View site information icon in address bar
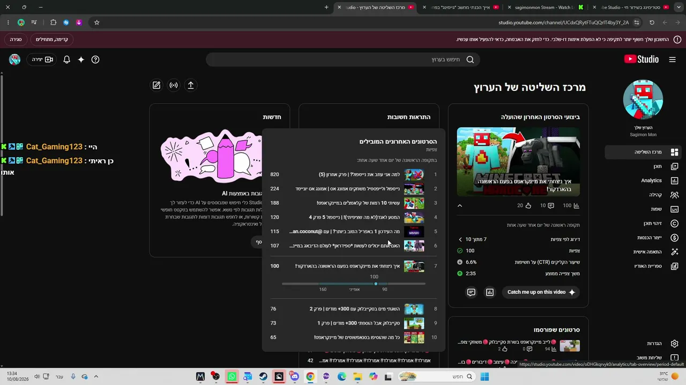This screenshot has height=385, width=686. (637, 22)
